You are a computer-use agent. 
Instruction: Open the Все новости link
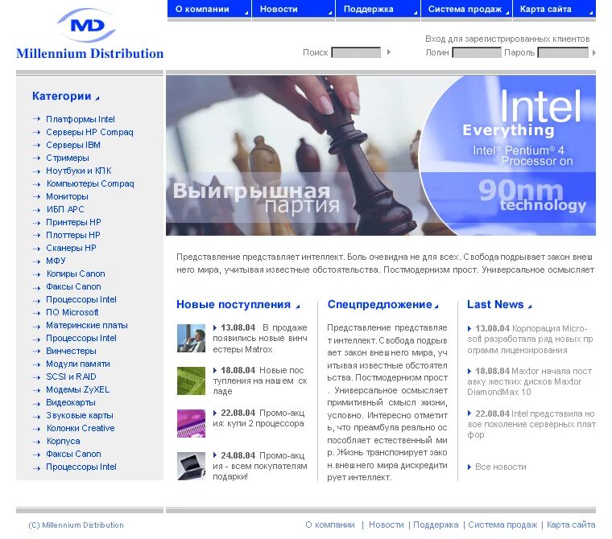pos(500,467)
